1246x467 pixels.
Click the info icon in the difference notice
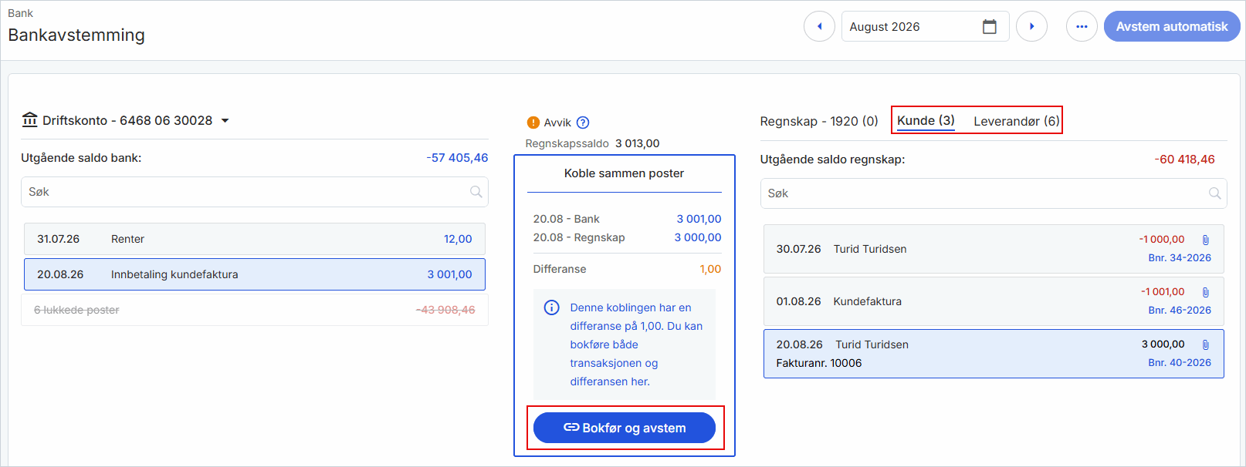[x=551, y=307]
